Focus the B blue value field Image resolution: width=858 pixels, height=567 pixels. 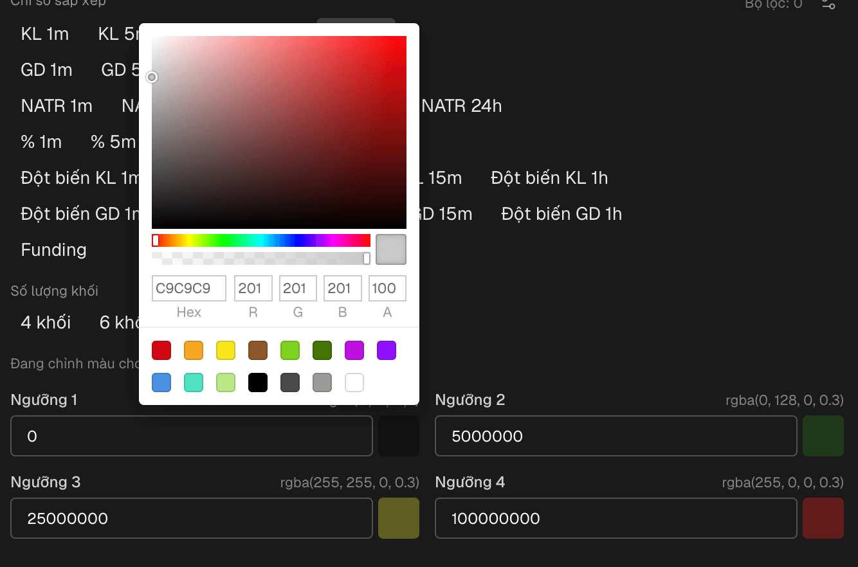(343, 289)
